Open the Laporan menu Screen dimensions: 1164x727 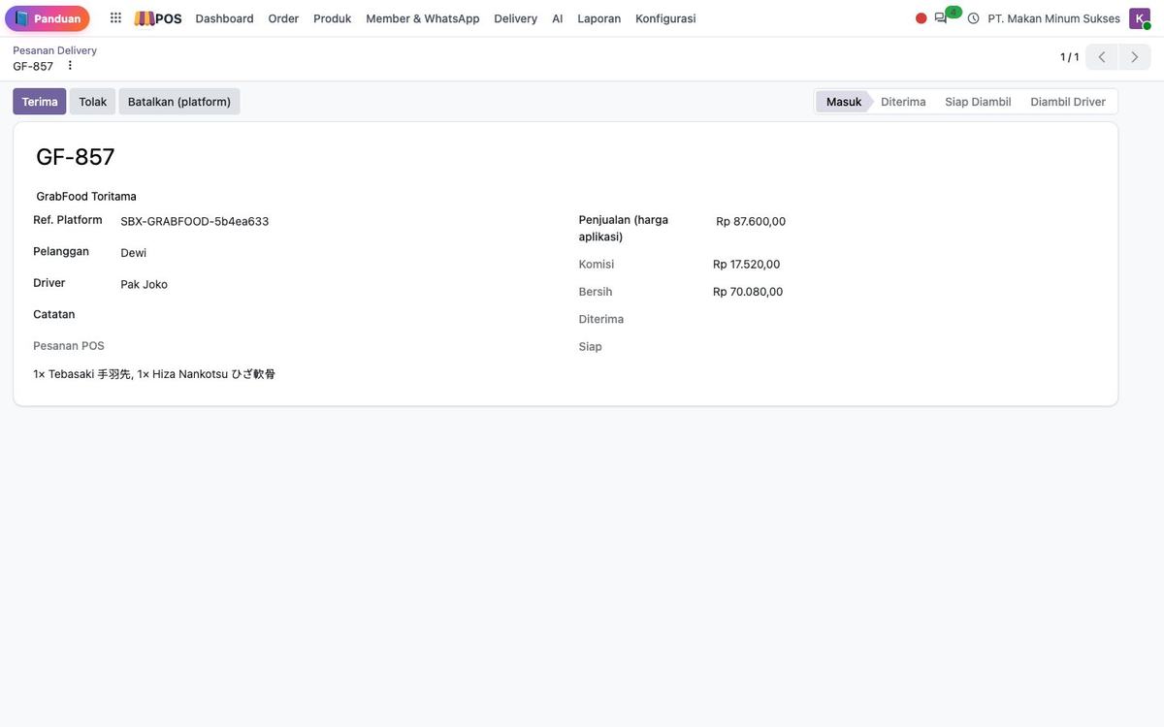click(x=599, y=18)
